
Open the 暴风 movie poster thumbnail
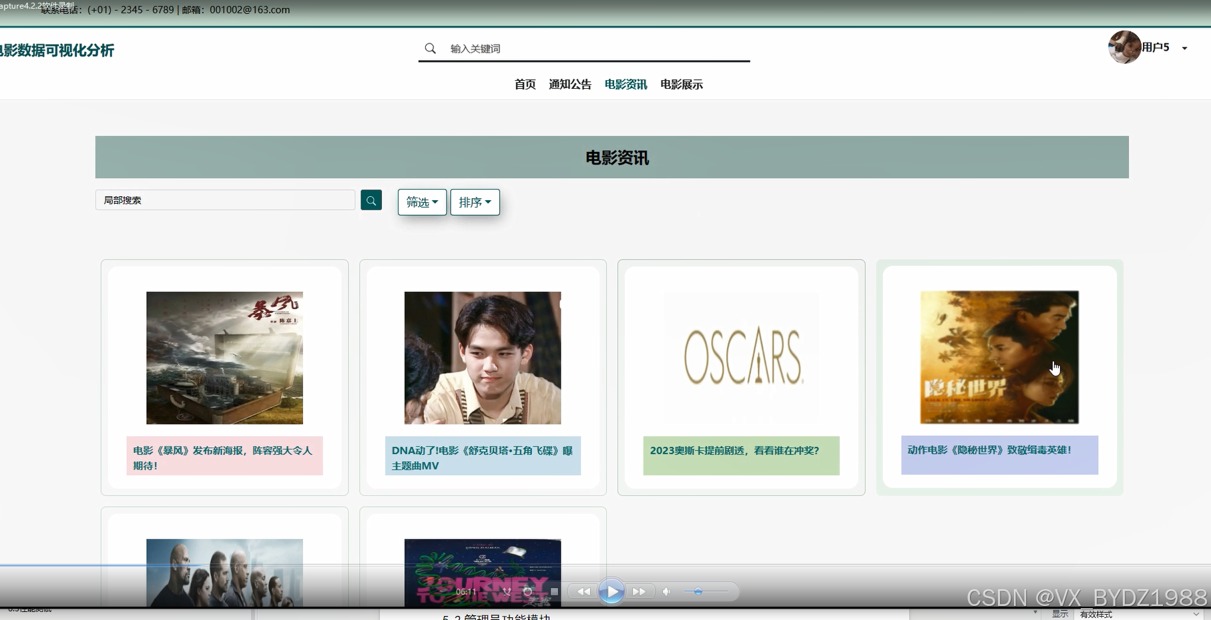tap(224, 358)
